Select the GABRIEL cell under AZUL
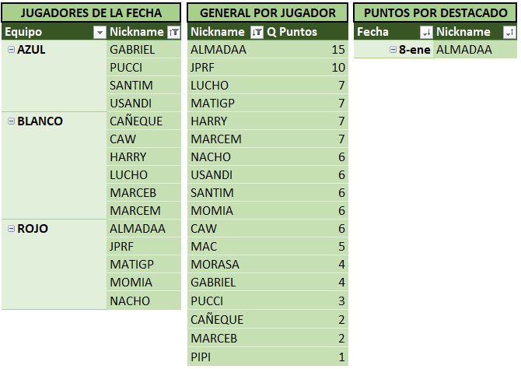Screen dimensions: 521x369 133,49
